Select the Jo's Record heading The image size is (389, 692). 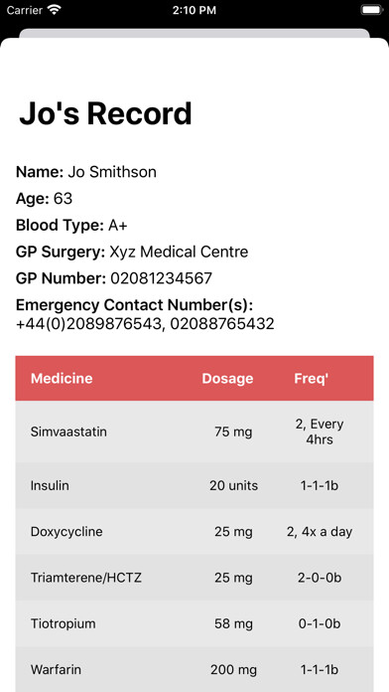point(105,113)
